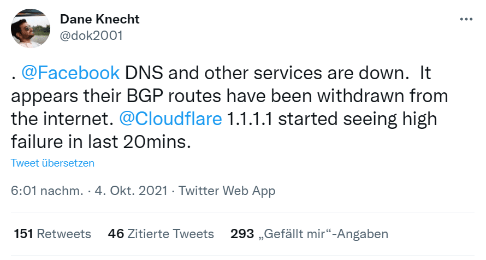Click Dane Knecht's profile avatar
The width and height of the screenshot is (486, 260).
tap(31, 28)
